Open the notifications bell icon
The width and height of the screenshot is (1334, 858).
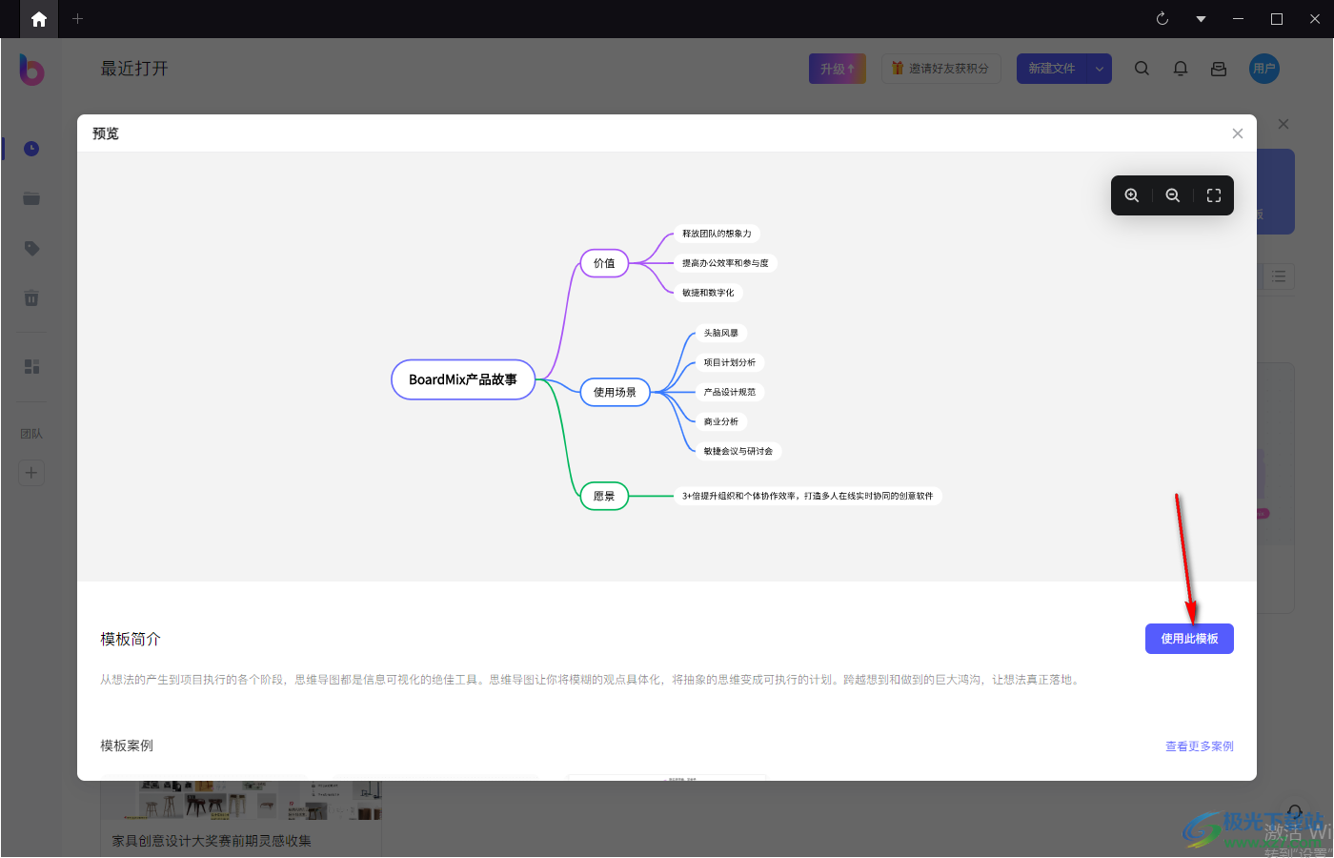pos(1181,69)
